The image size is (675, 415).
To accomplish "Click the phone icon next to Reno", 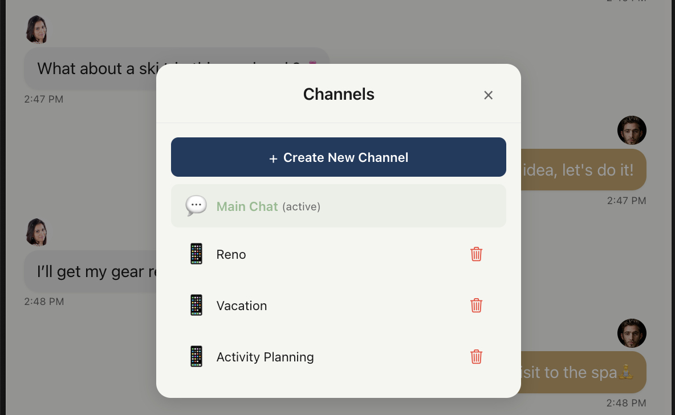I will click(196, 254).
